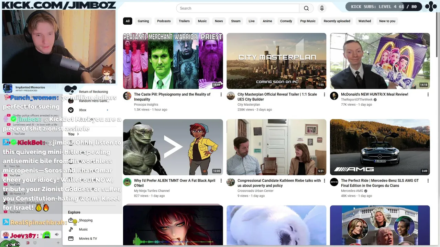The width and height of the screenshot is (440, 247).
Task: Open the three-dot menu for the ALIEN TMNT video
Action: [221, 181]
